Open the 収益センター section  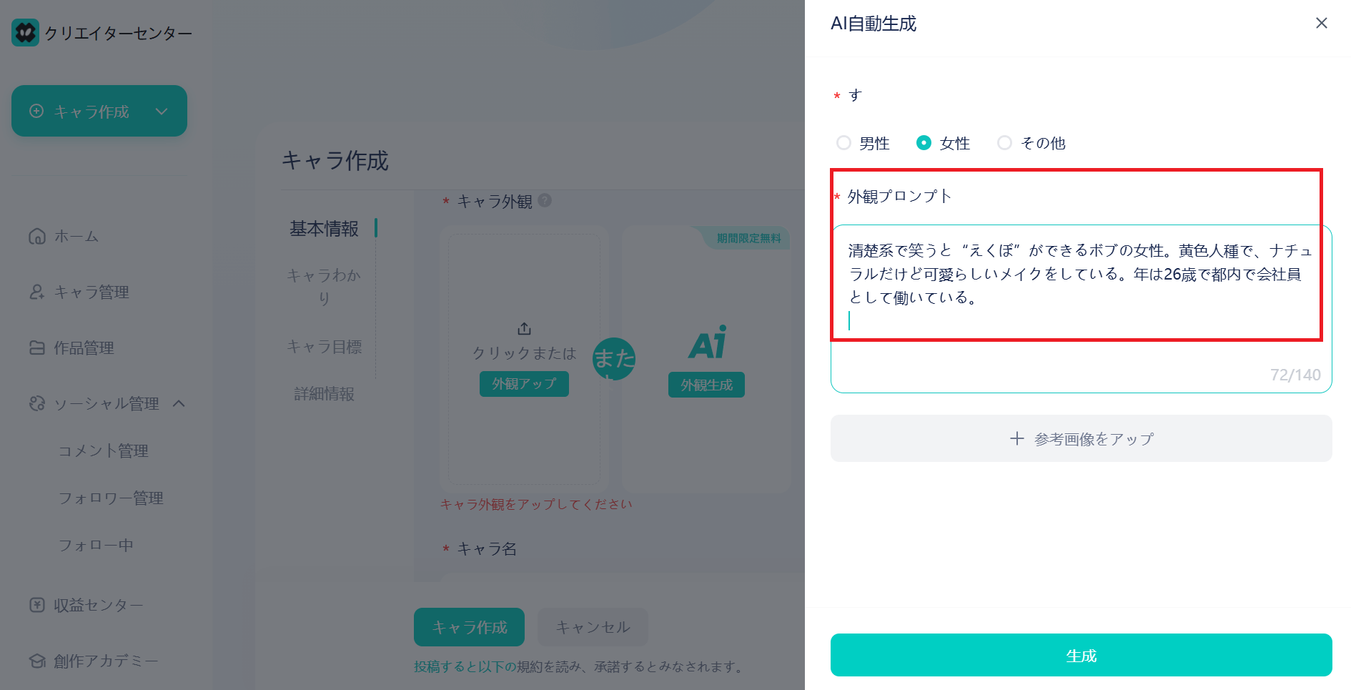pos(38,604)
